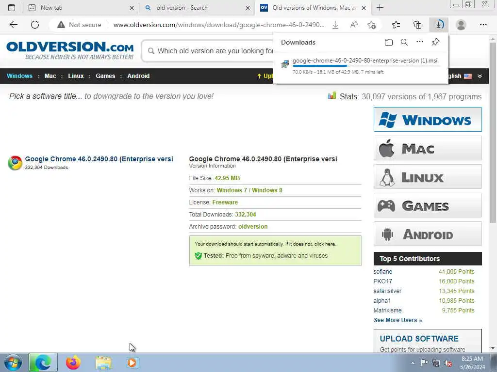The width and height of the screenshot is (497, 372).
Task: Click Action Center flag tray icon
Action: click(424, 362)
